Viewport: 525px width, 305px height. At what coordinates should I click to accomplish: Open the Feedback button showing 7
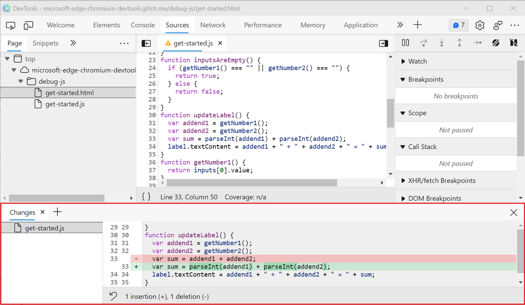point(458,25)
